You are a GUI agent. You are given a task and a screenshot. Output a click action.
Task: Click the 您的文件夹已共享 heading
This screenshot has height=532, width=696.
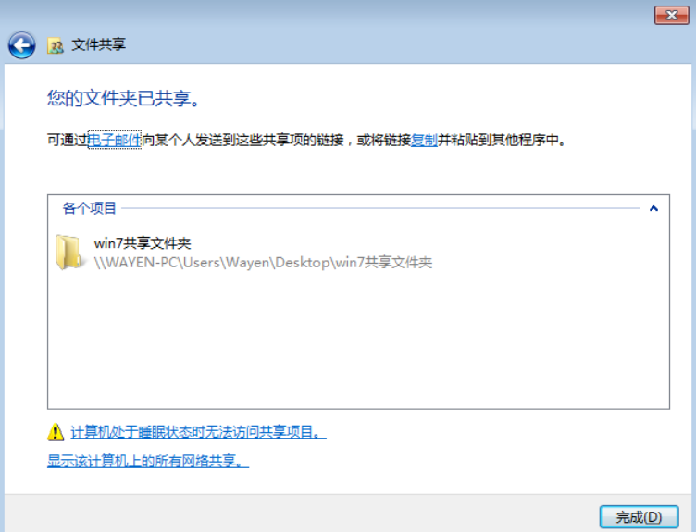tap(123, 98)
